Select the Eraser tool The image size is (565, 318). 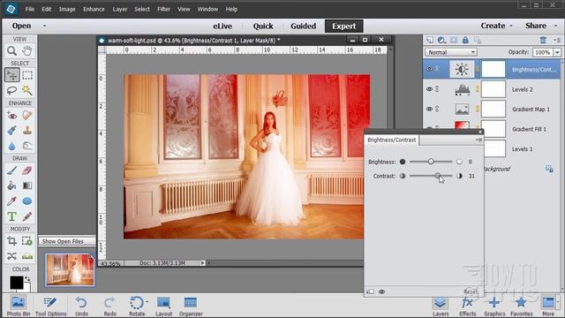pos(27,170)
